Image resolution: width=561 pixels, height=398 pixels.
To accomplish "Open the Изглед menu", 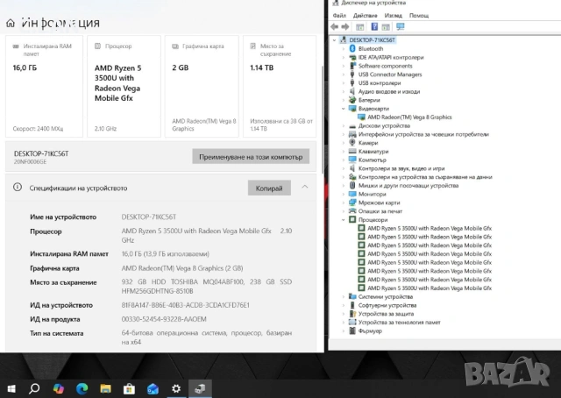I will [394, 16].
